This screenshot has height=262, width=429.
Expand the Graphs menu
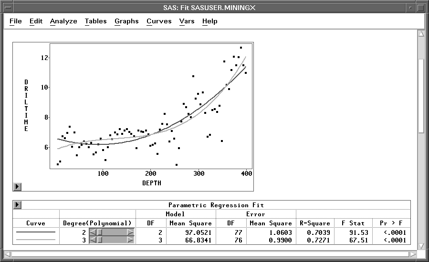tap(126, 21)
